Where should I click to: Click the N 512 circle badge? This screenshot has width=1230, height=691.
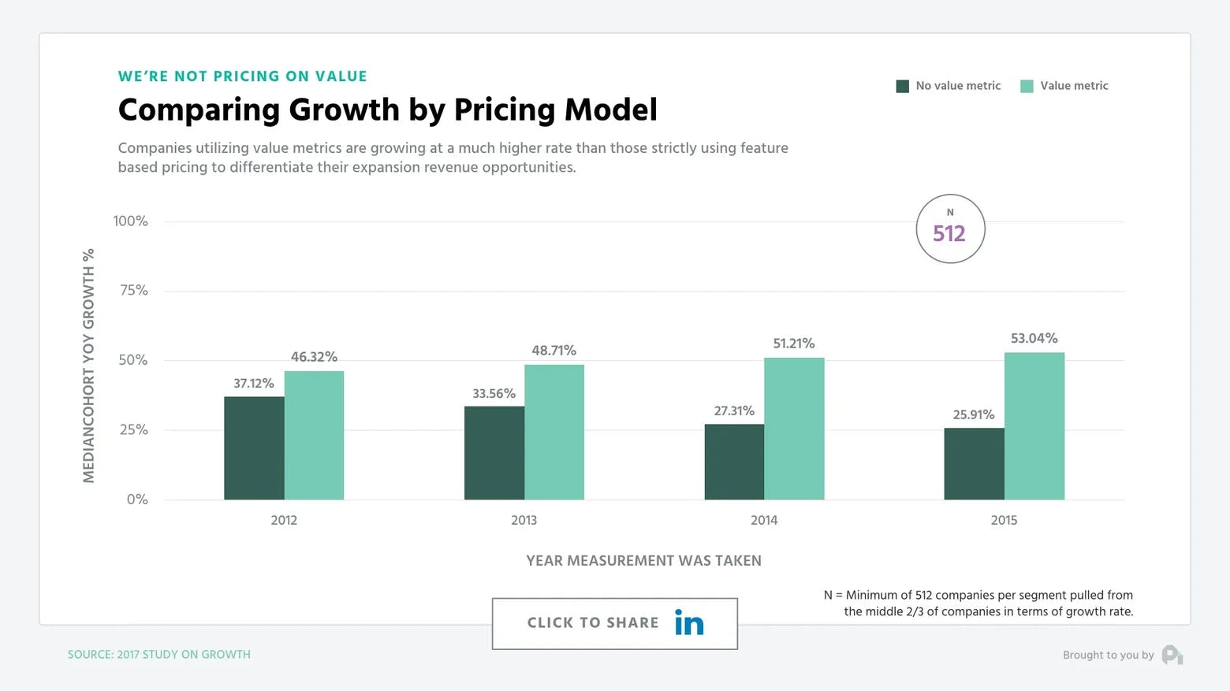tap(950, 228)
